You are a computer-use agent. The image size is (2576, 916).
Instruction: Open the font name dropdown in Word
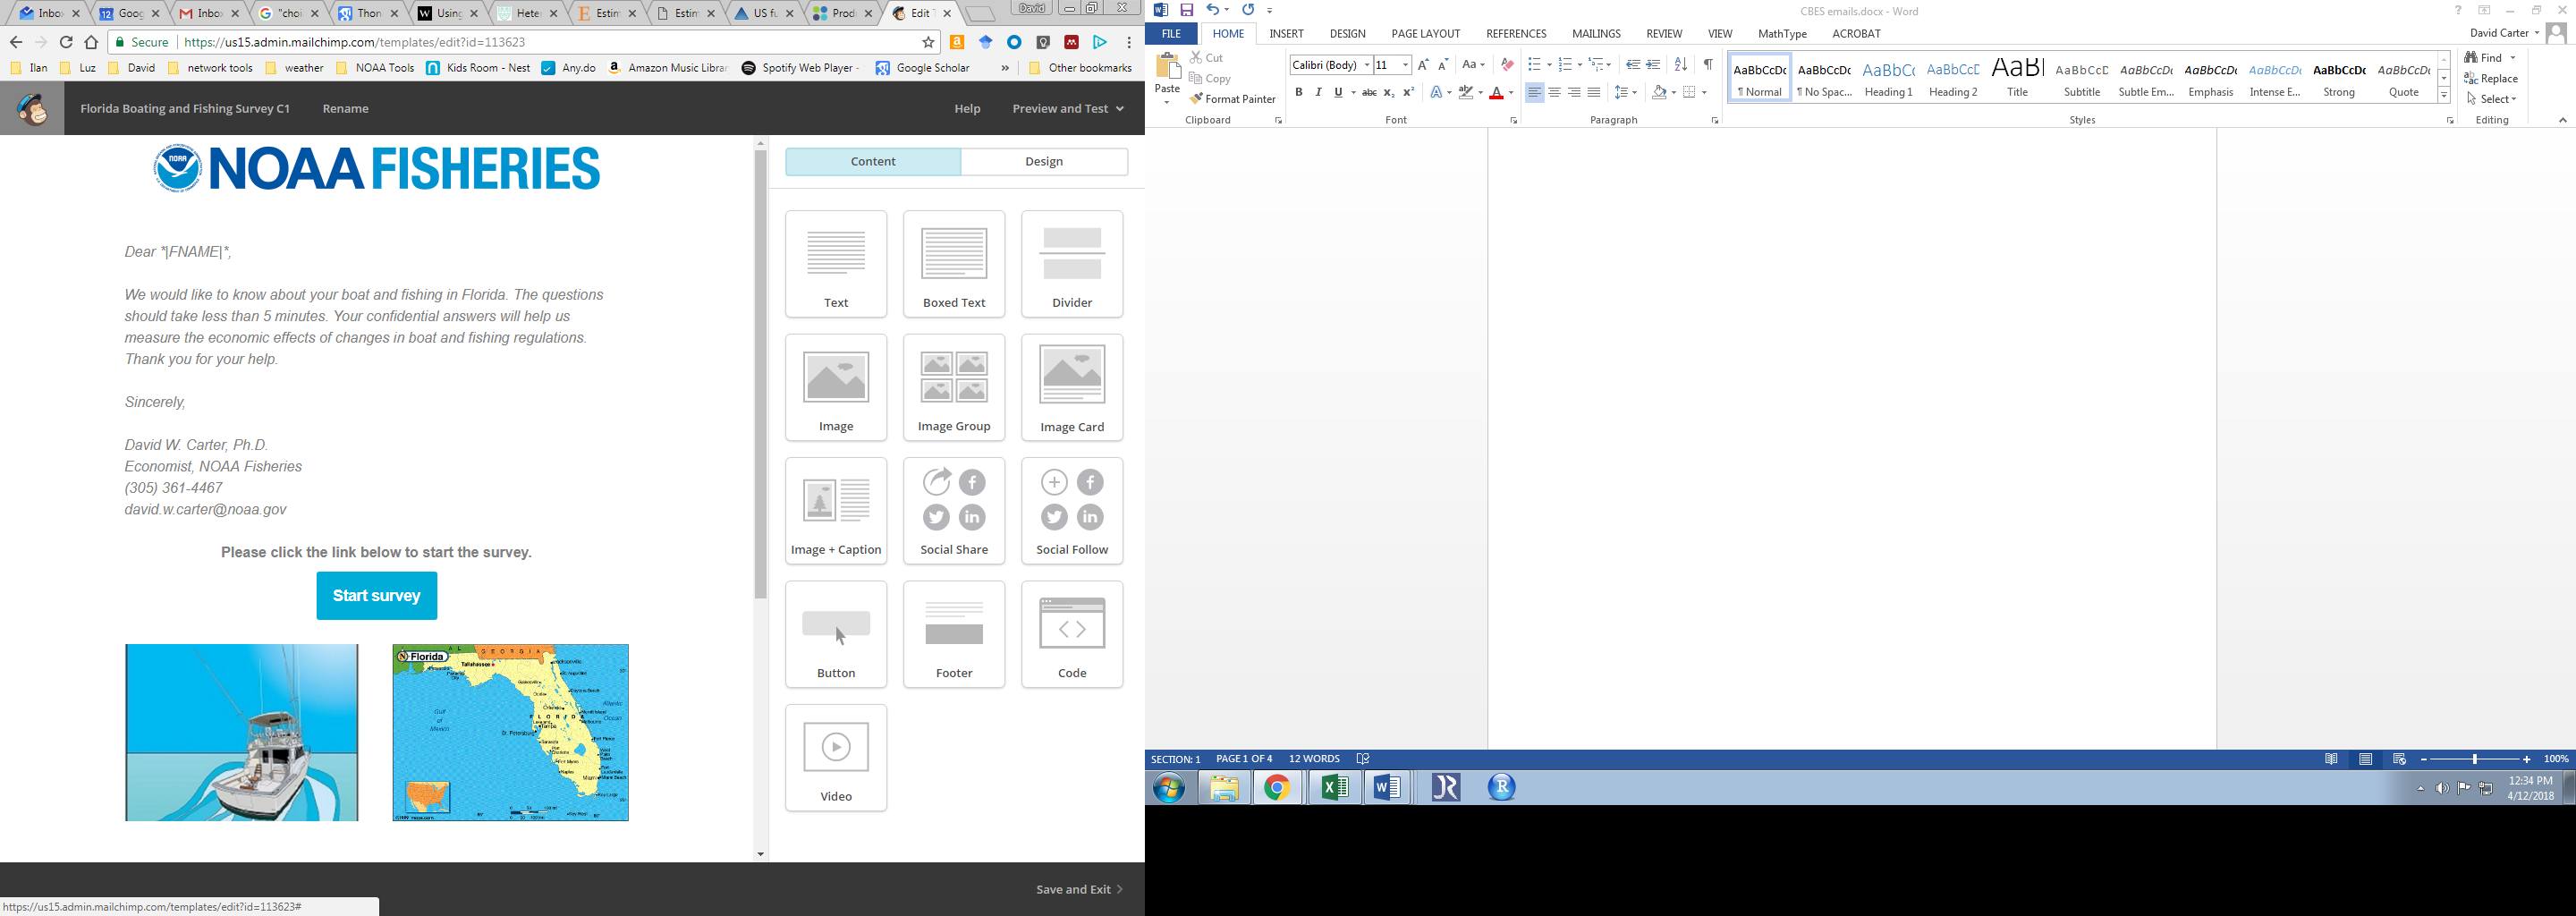click(1367, 65)
